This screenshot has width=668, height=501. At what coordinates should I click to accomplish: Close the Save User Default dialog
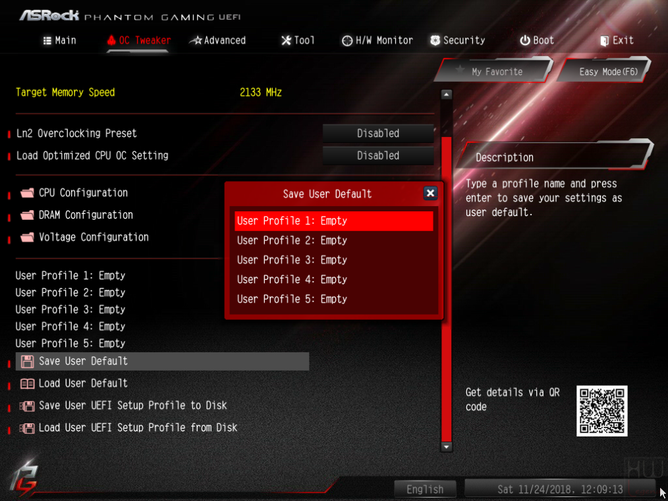click(x=430, y=194)
